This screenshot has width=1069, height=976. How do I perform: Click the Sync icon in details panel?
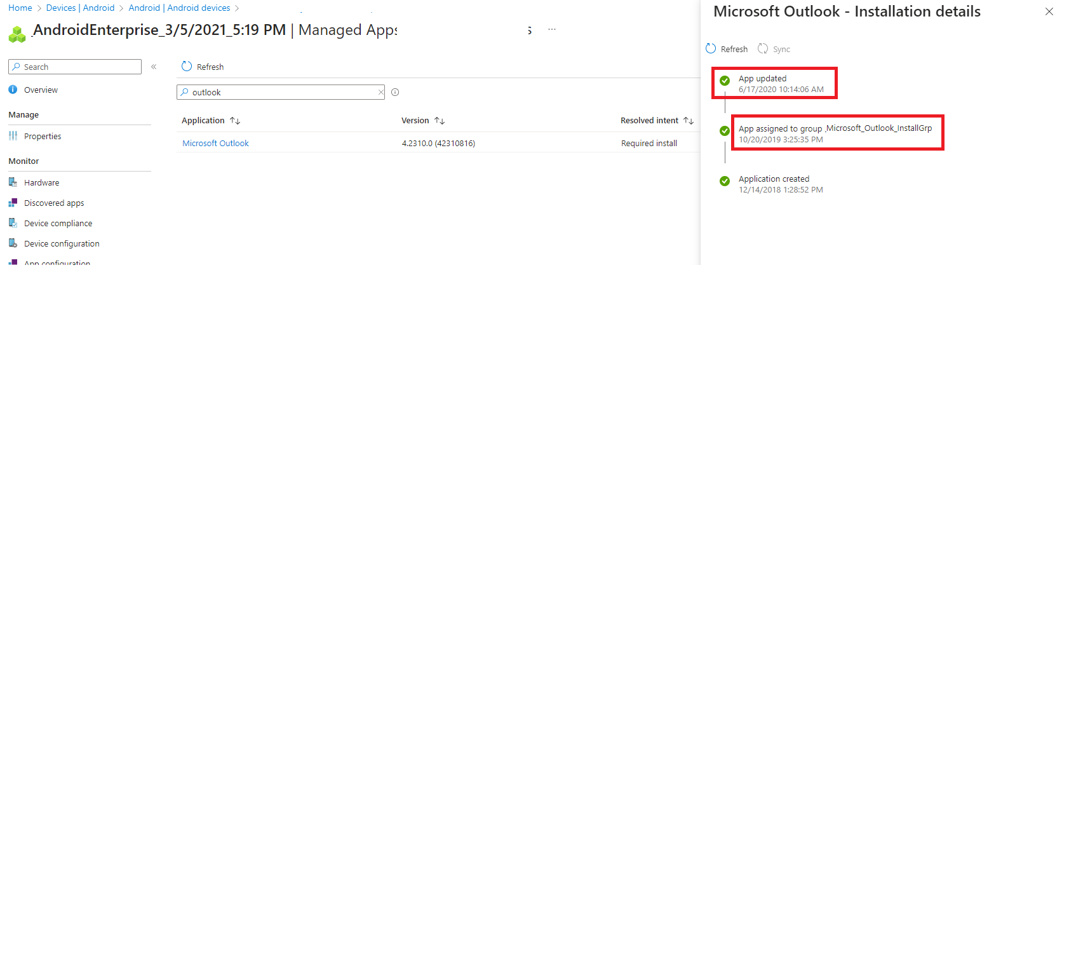[763, 48]
